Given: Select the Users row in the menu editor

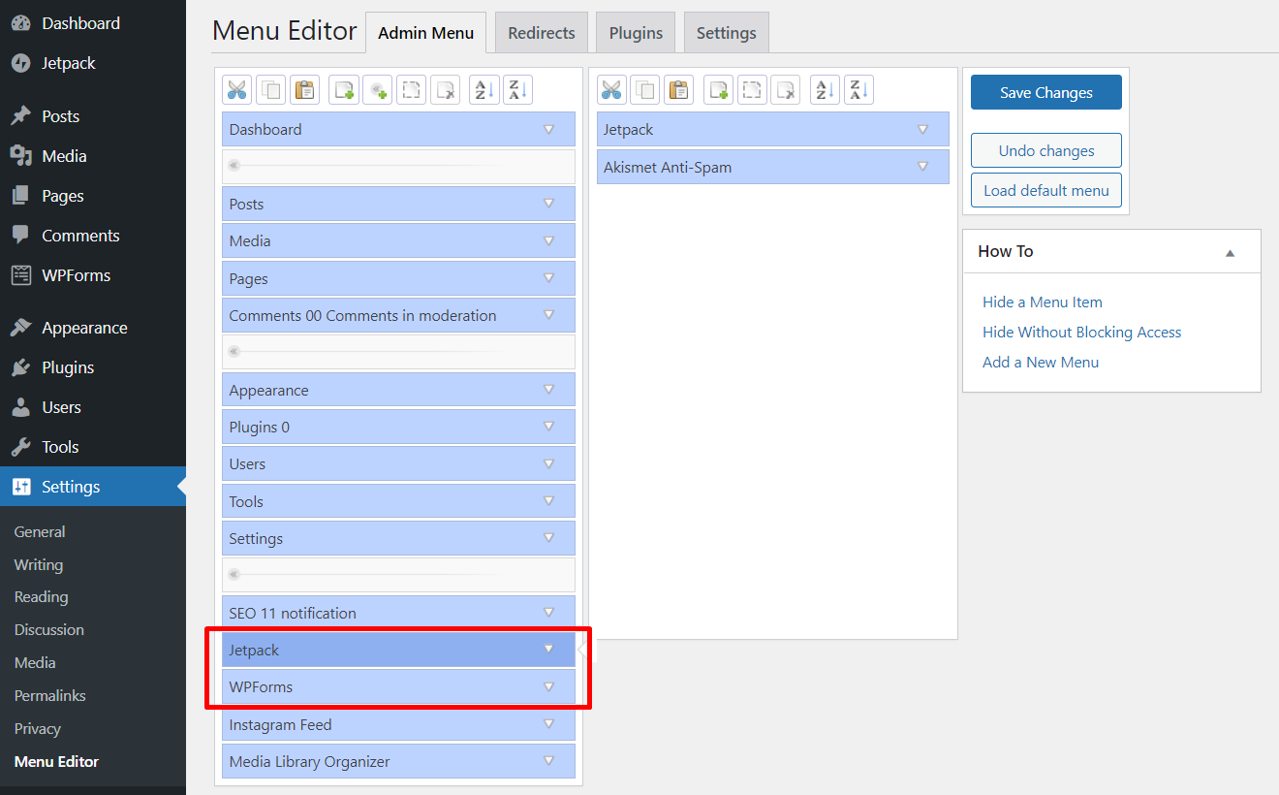Looking at the screenshot, I should [x=398, y=464].
